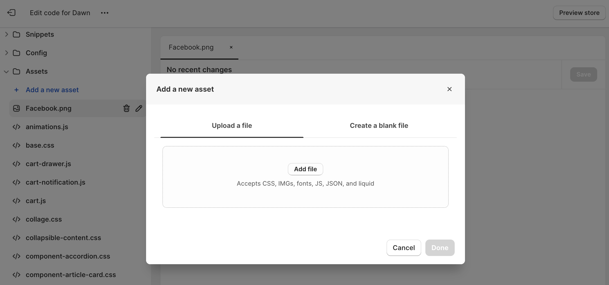Click the Assets folder icon
The height and width of the screenshot is (285, 609).
(16, 71)
